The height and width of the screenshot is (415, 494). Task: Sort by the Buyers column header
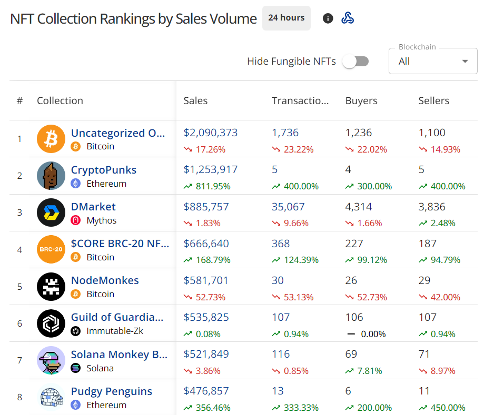pyautogui.click(x=361, y=100)
